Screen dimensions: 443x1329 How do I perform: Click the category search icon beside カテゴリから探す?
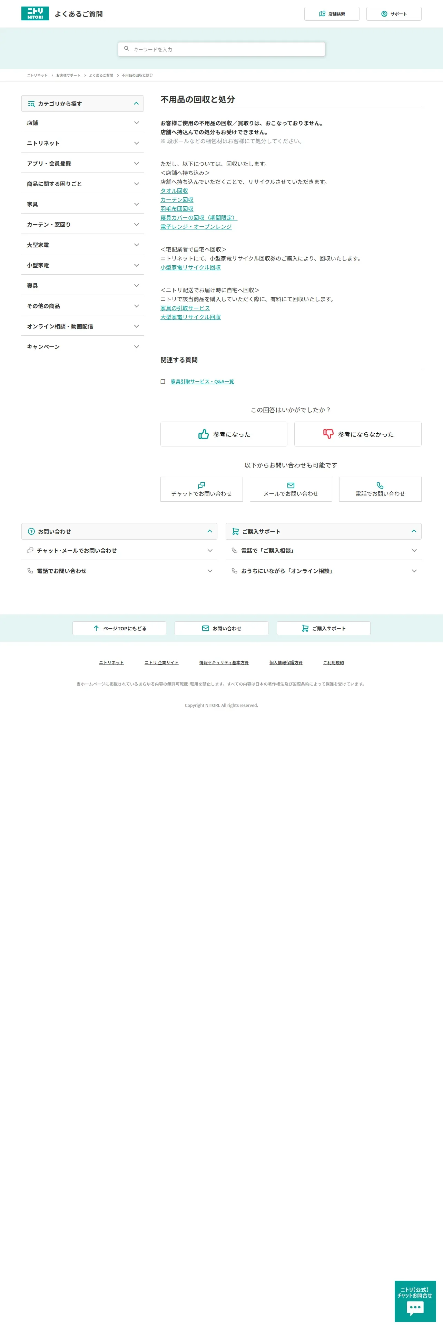coord(31,104)
